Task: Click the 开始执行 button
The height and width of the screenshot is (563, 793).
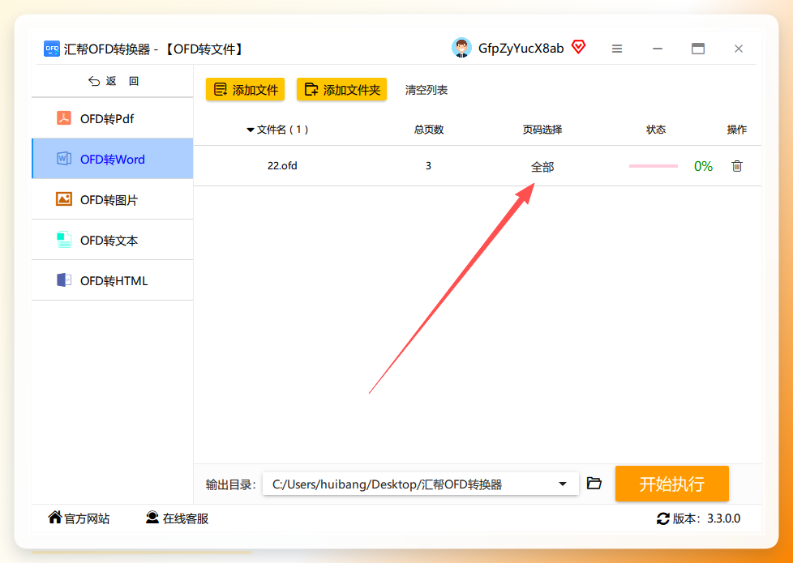Action: [672, 484]
